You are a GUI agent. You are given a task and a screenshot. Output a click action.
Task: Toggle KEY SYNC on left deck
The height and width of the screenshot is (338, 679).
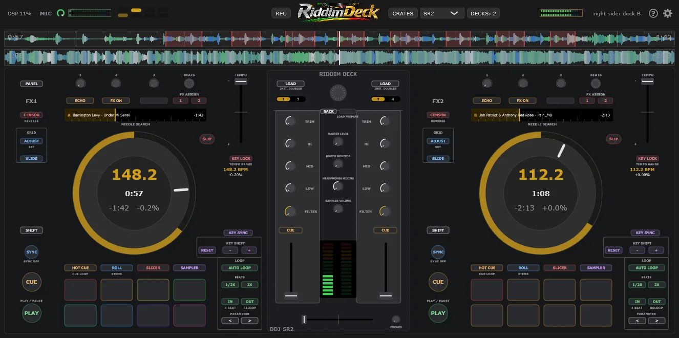coord(239,233)
